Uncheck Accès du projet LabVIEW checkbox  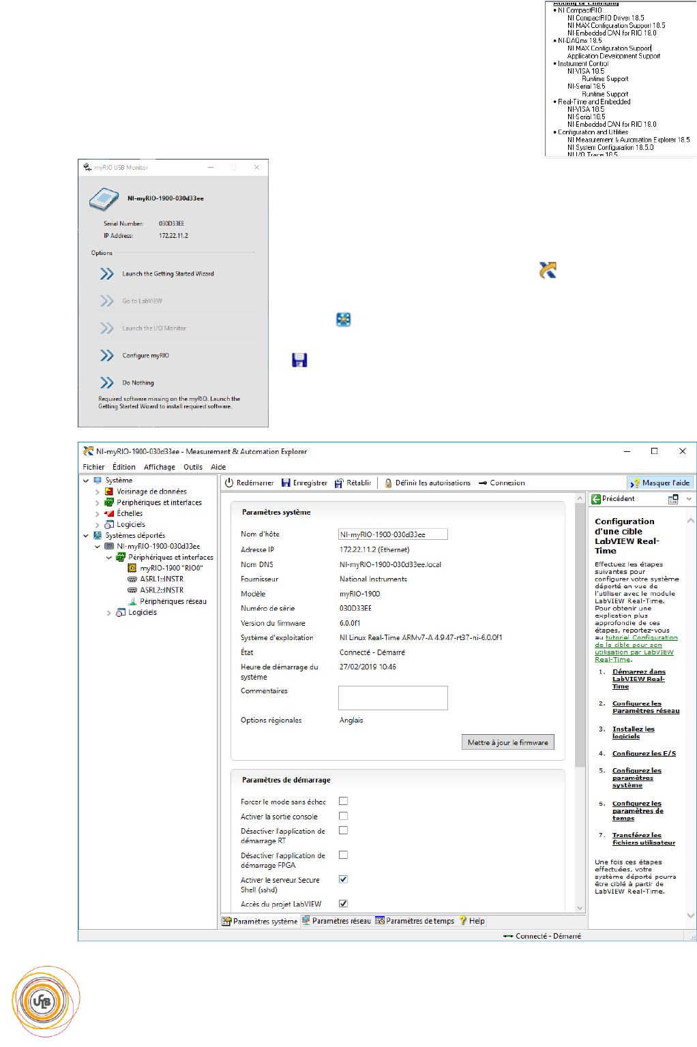pos(343,904)
